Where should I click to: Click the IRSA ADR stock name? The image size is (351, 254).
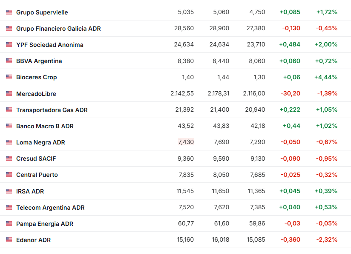[x=29, y=191]
